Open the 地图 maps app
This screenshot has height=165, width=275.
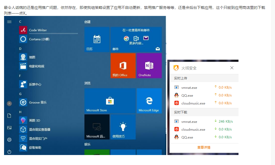coord(32,57)
